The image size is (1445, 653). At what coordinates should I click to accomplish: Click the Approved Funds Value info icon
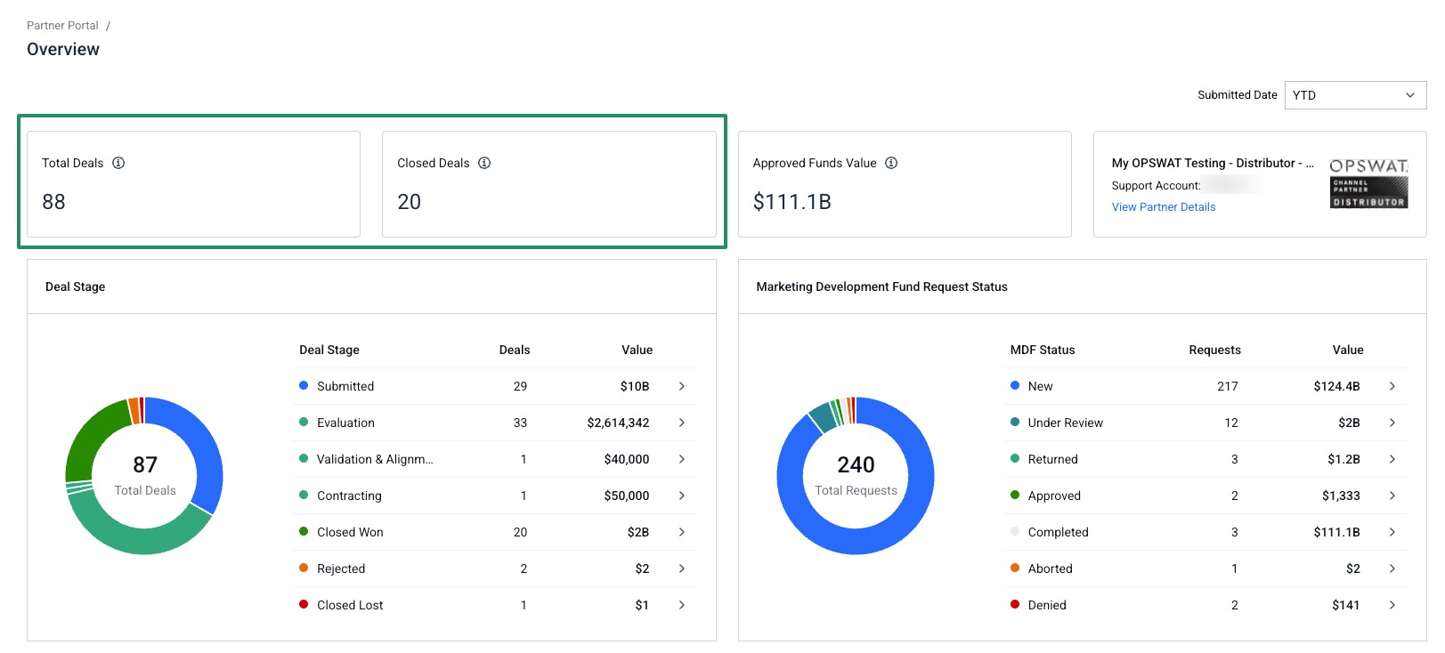(891, 163)
